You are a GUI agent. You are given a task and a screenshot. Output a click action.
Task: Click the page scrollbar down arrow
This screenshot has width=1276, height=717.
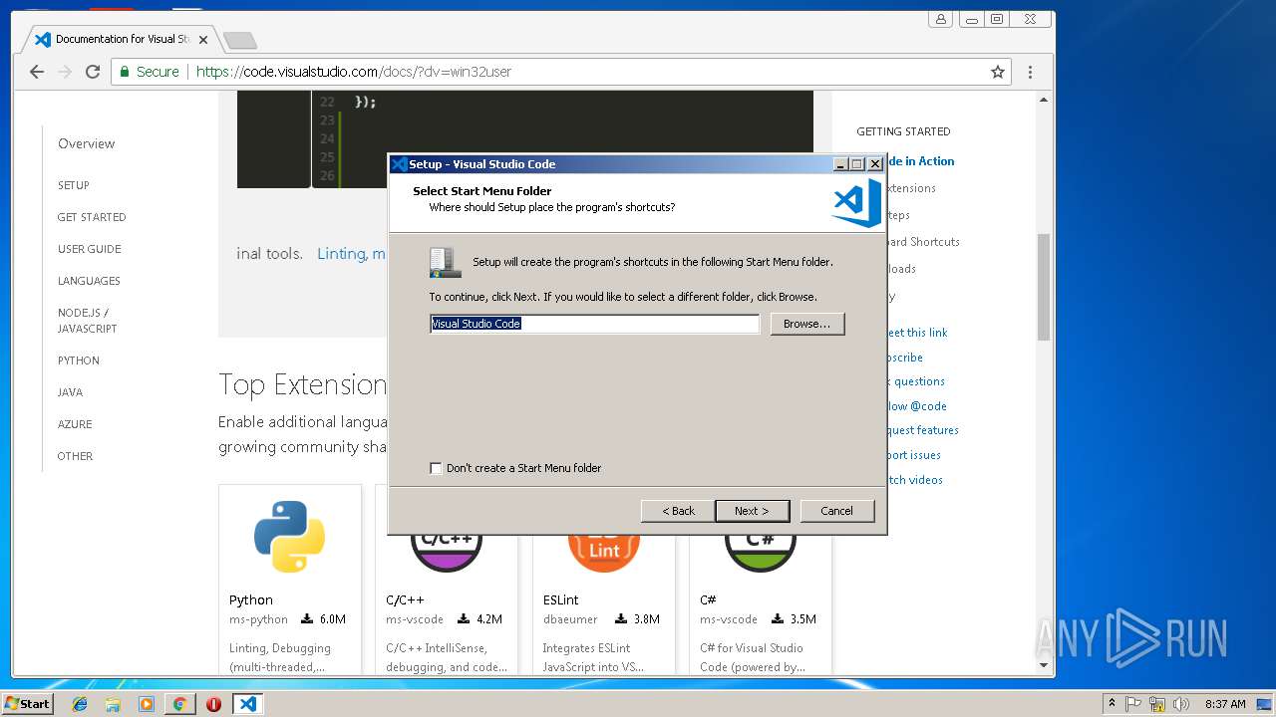(x=1044, y=665)
